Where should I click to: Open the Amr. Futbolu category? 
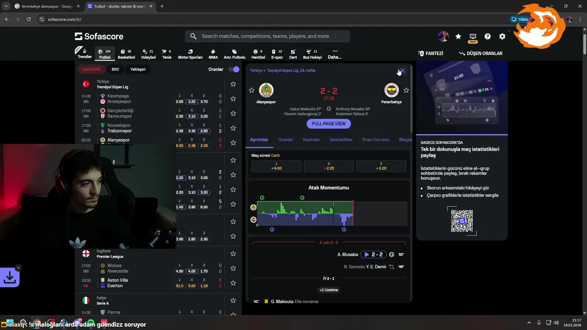pyautogui.click(x=234, y=54)
